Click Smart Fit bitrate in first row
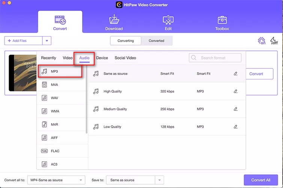Screen dimensions: 283x188 click(x=167, y=74)
